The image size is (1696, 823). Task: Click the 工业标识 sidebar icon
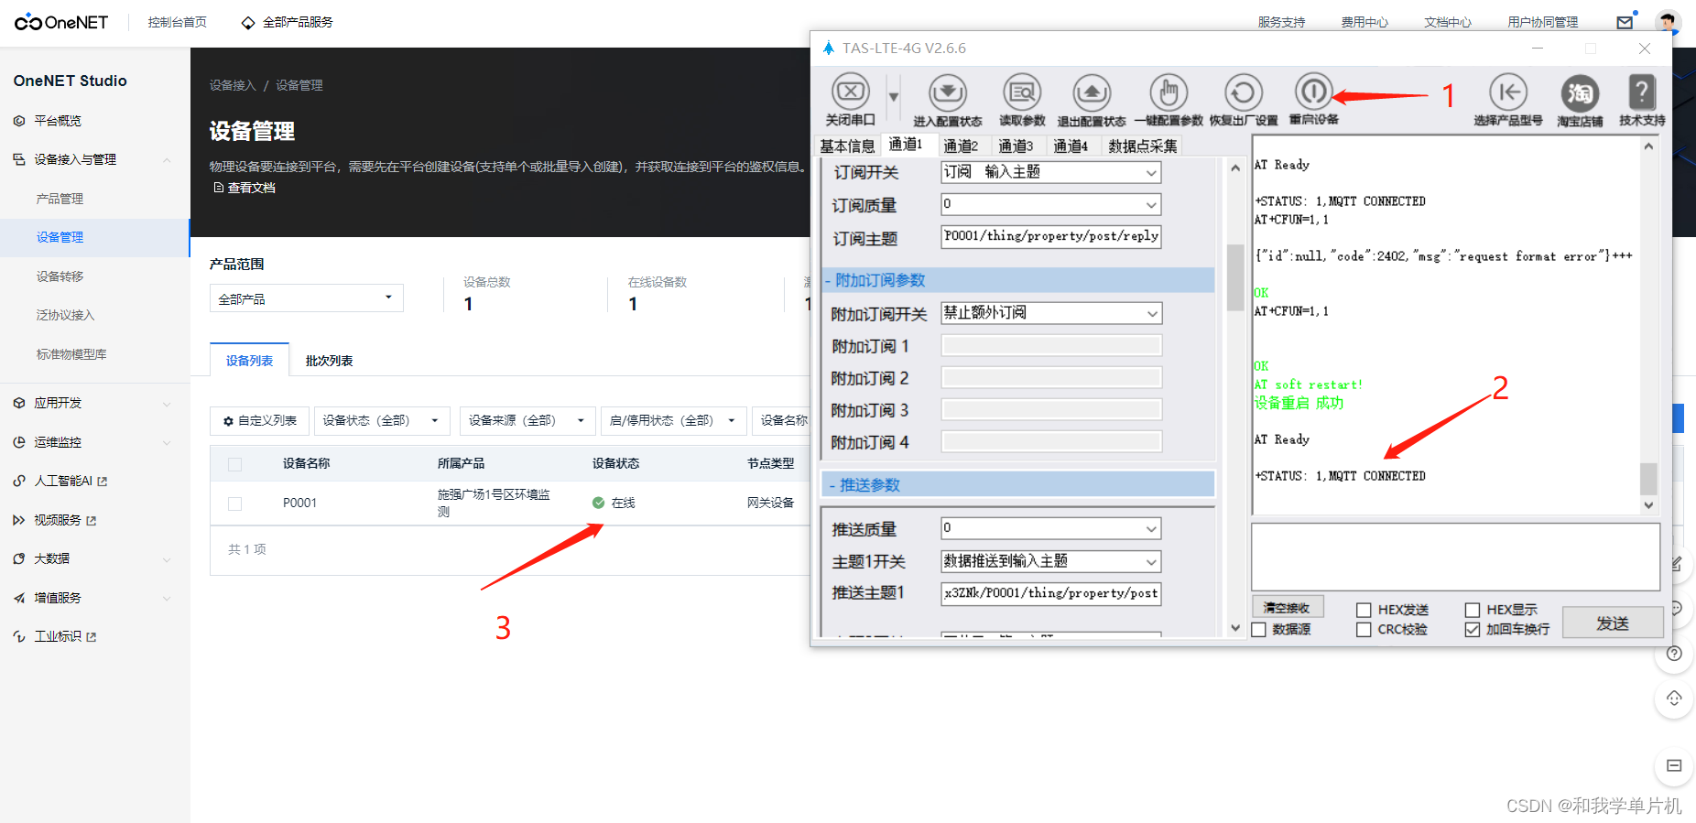19,636
